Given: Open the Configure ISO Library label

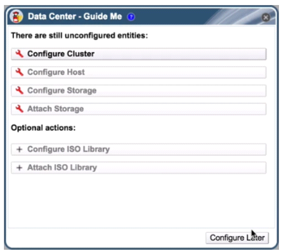Looking at the screenshot, I should (68, 149).
